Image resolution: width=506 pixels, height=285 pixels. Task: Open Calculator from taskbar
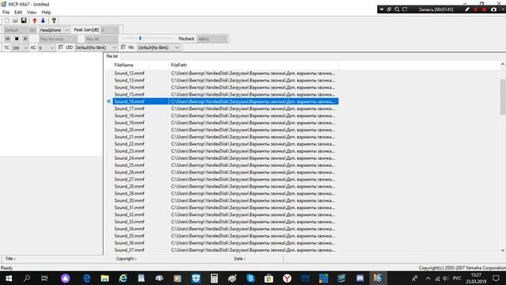tap(214, 278)
